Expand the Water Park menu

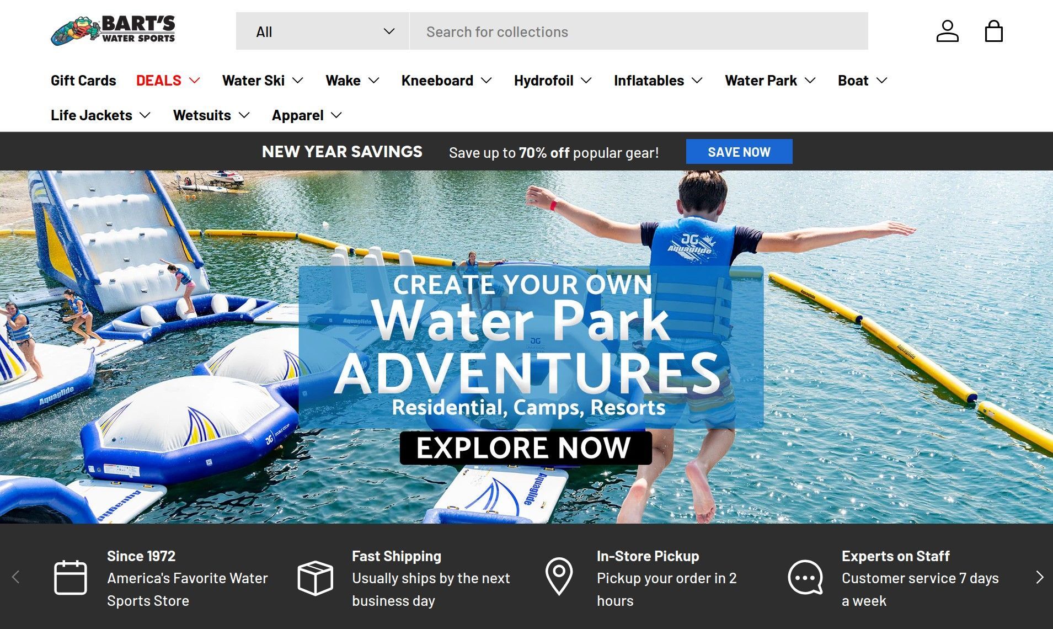click(770, 81)
